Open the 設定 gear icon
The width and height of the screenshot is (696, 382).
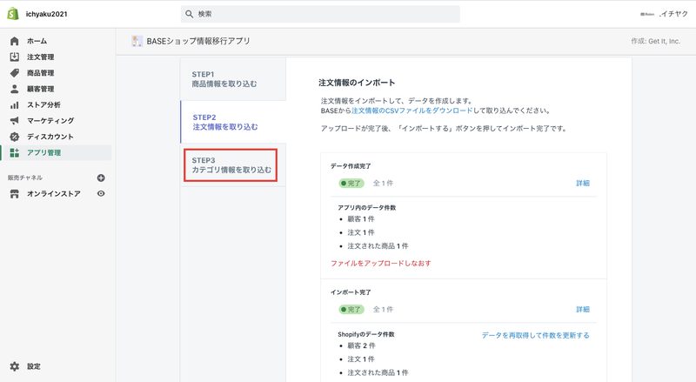coord(14,366)
